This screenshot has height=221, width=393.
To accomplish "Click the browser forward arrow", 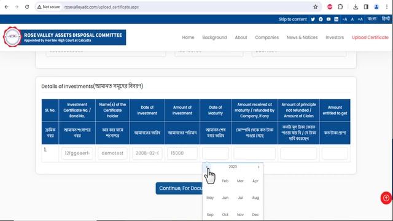I will (17, 7).
